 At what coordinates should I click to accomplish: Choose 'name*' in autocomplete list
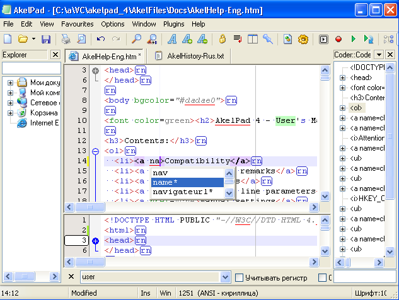click(x=187, y=182)
